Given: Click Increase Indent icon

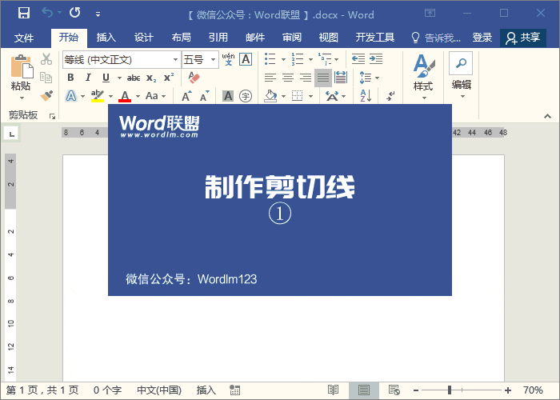Looking at the screenshot, I should click(x=376, y=58).
